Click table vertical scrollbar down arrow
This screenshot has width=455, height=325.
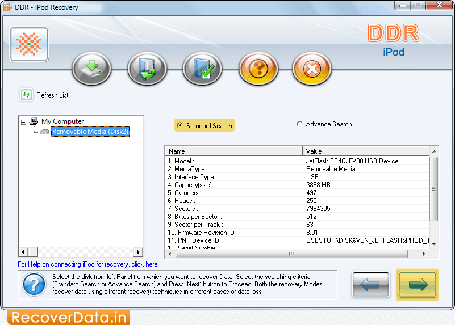click(x=434, y=244)
